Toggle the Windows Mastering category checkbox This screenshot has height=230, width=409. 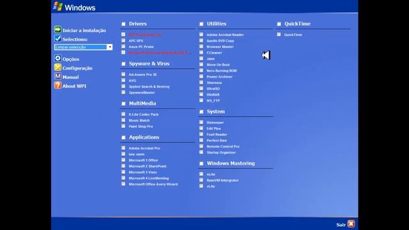[201, 164]
